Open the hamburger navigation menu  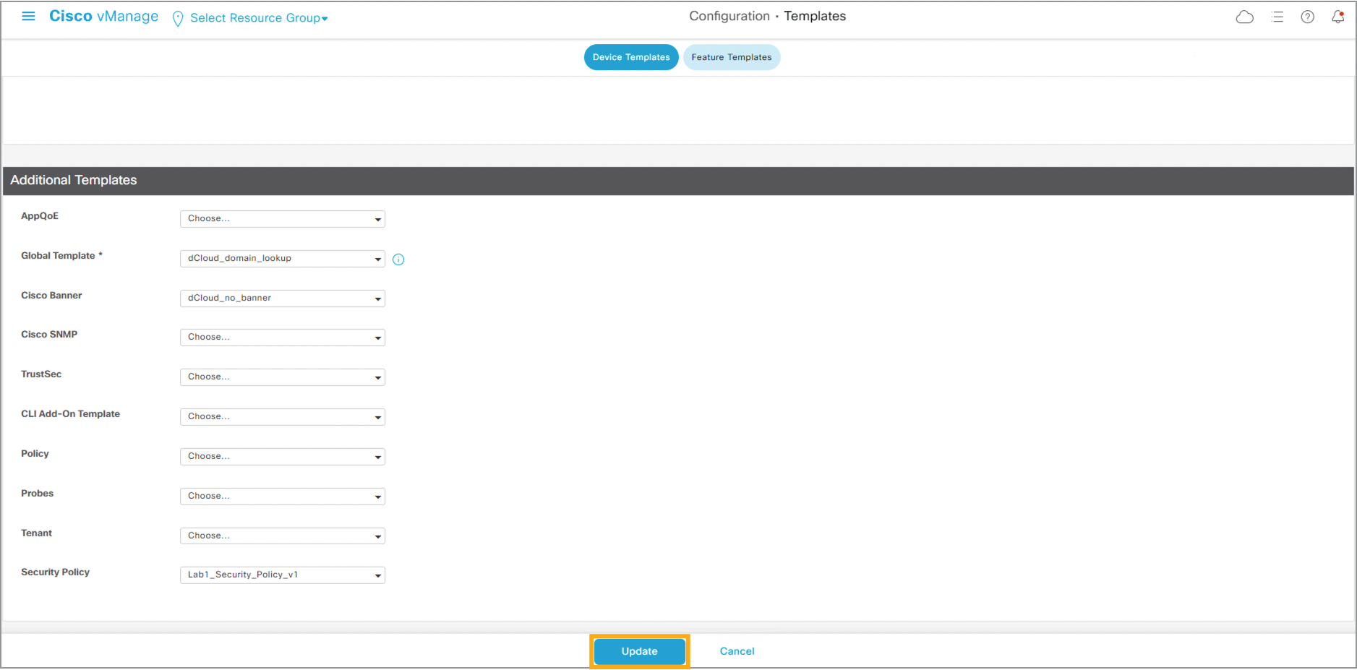(29, 16)
